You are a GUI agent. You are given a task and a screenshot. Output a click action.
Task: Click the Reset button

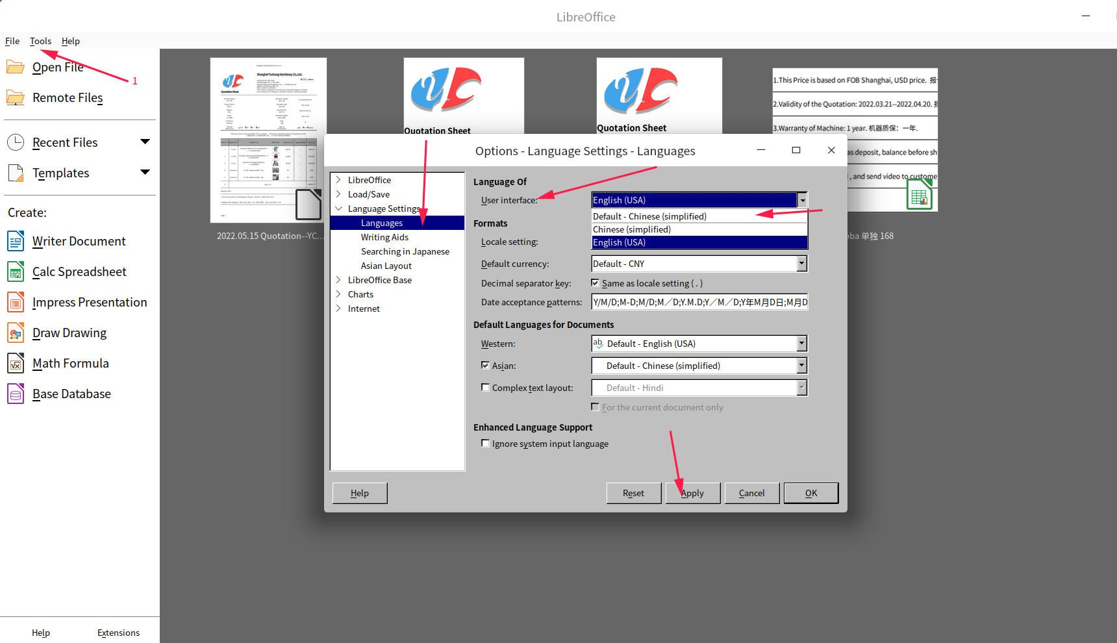coord(634,493)
